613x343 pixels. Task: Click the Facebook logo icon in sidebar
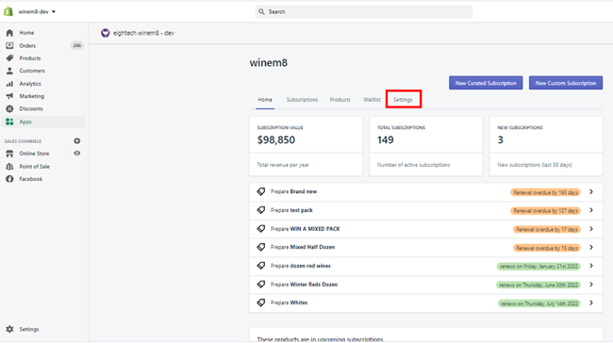tap(9, 179)
